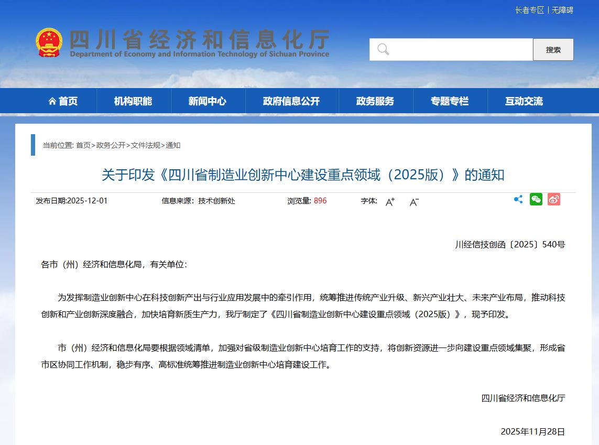The height and width of the screenshot is (445, 599).
Task: Open the 长者专区 link
Action: point(529,10)
